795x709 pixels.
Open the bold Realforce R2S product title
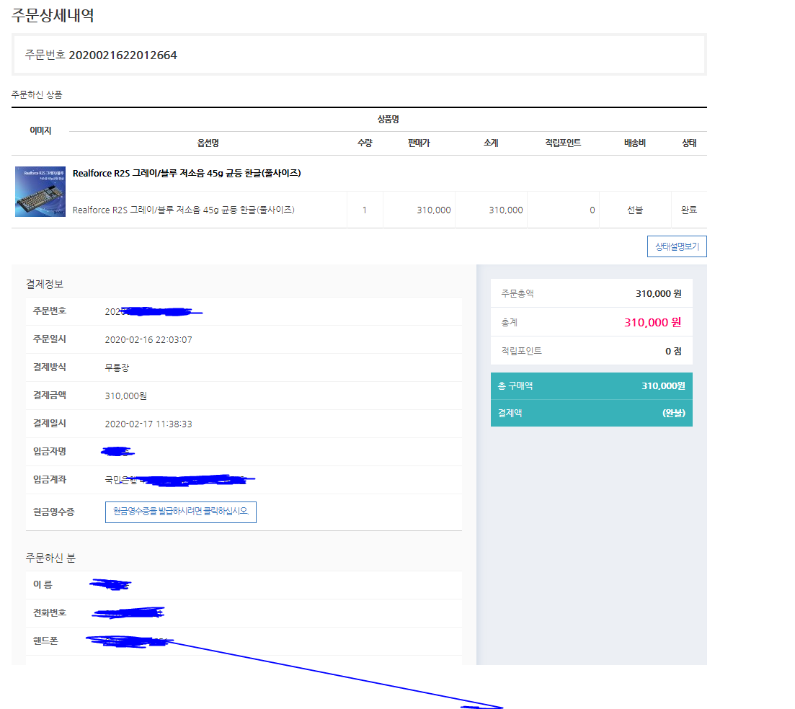(187, 174)
